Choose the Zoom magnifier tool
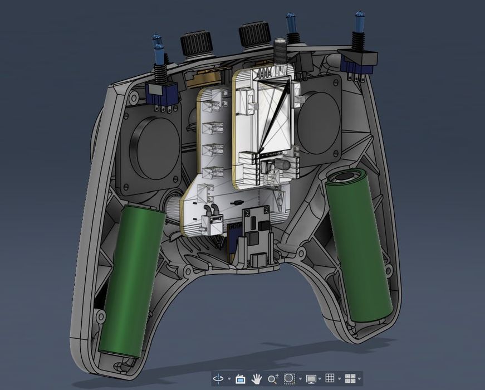485x390 pixels. coord(273,378)
